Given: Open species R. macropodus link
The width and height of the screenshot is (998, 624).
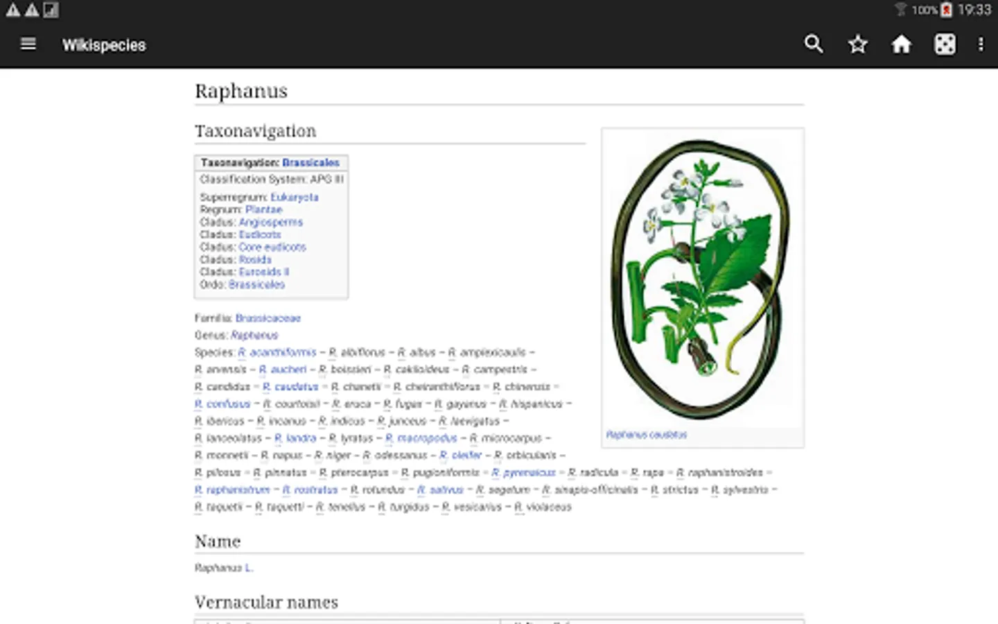Looking at the screenshot, I should [421, 438].
